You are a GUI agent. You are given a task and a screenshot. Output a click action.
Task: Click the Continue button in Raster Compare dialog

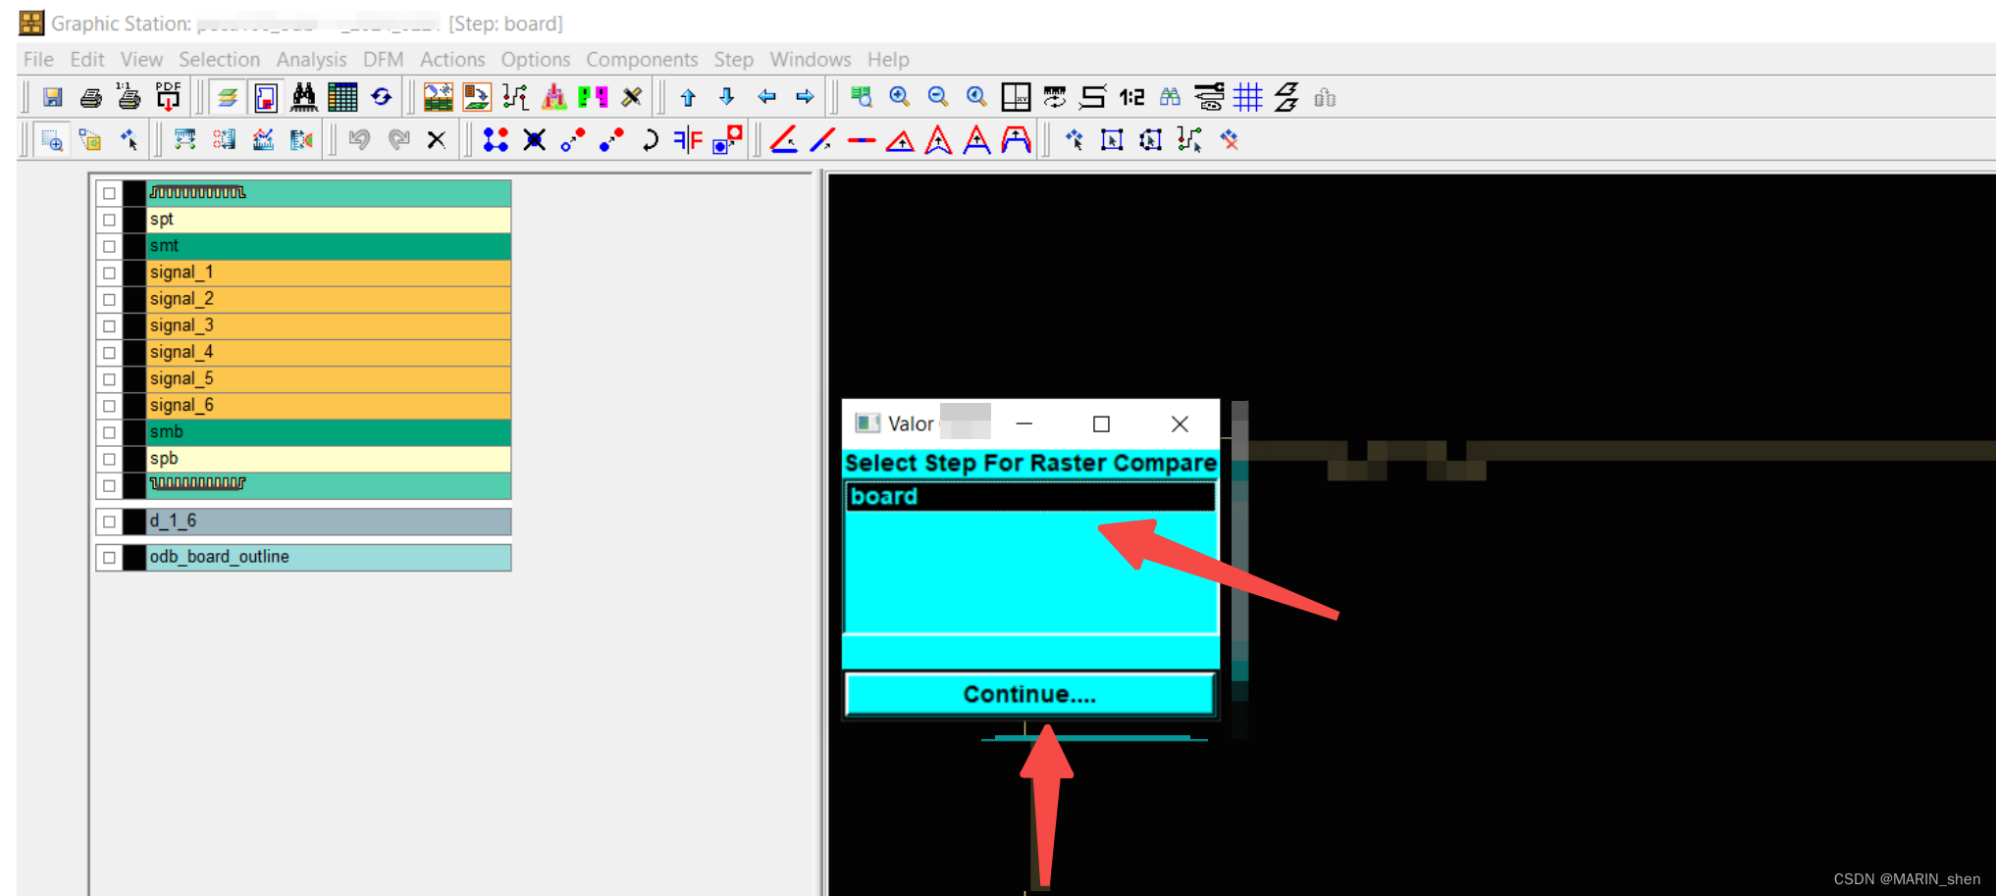[1029, 694]
